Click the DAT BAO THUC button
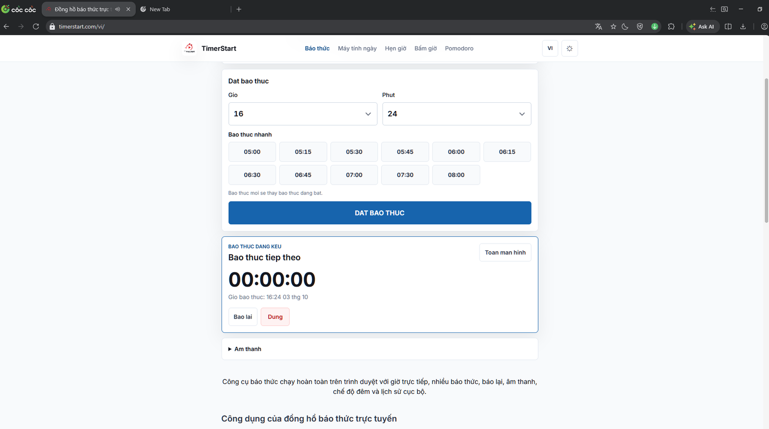 coord(380,213)
